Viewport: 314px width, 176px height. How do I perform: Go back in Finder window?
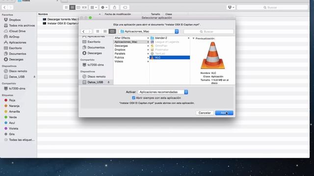click(4, 7)
